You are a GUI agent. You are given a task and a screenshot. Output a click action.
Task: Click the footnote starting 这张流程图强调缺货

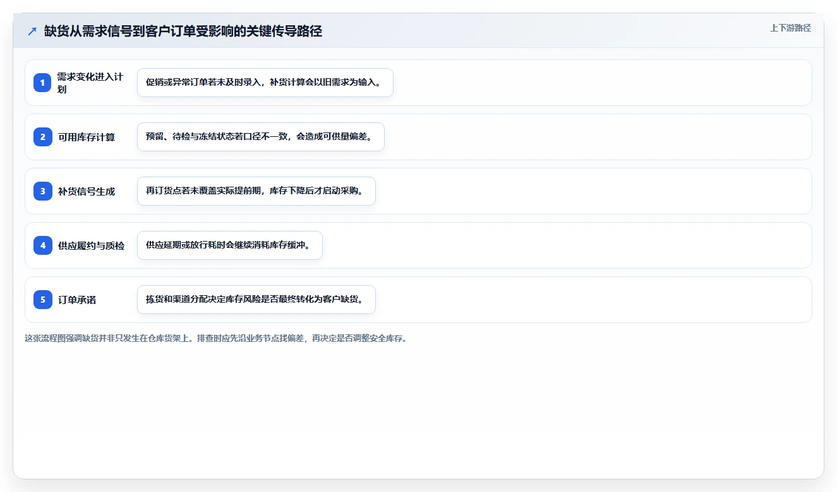pyautogui.click(x=217, y=338)
